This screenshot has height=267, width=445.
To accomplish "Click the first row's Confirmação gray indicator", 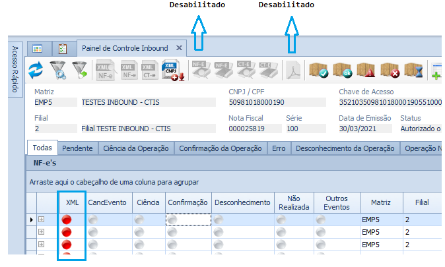I will [x=172, y=220].
